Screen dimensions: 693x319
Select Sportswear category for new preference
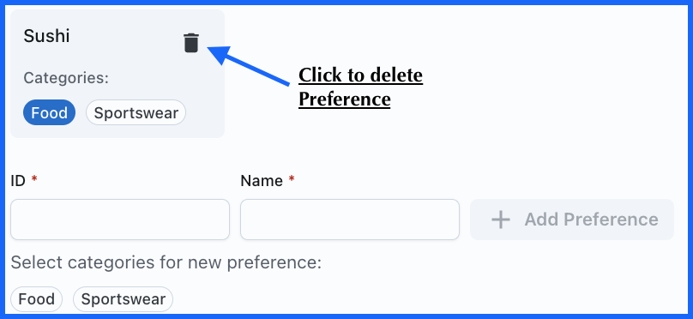[123, 299]
